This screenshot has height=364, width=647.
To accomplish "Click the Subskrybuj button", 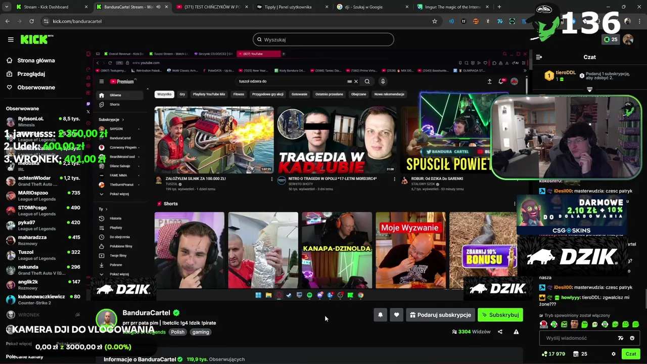I will (500, 315).
